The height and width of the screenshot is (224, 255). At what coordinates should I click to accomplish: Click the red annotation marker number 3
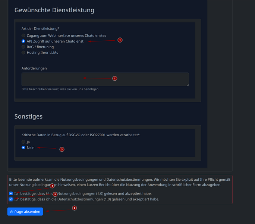coord(62,149)
